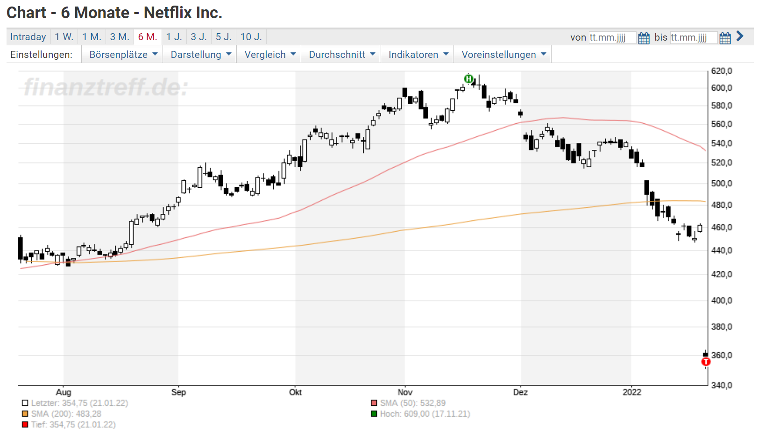Open the Vergleich dropdown
The width and height of the screenshot is (758, 439).
click(x=270, y=55)
